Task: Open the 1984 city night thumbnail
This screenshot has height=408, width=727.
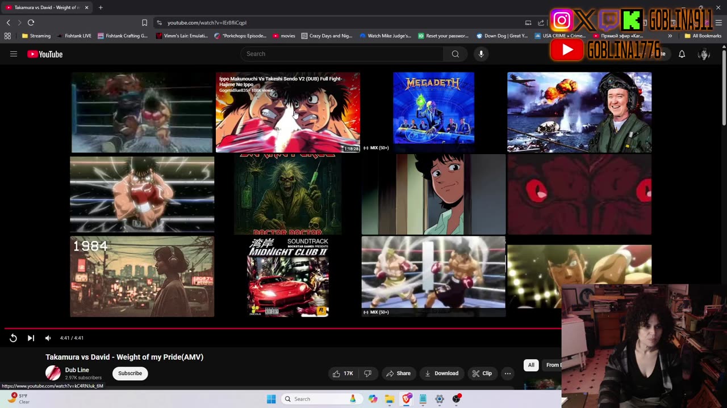Action: (x=142, y=277)
